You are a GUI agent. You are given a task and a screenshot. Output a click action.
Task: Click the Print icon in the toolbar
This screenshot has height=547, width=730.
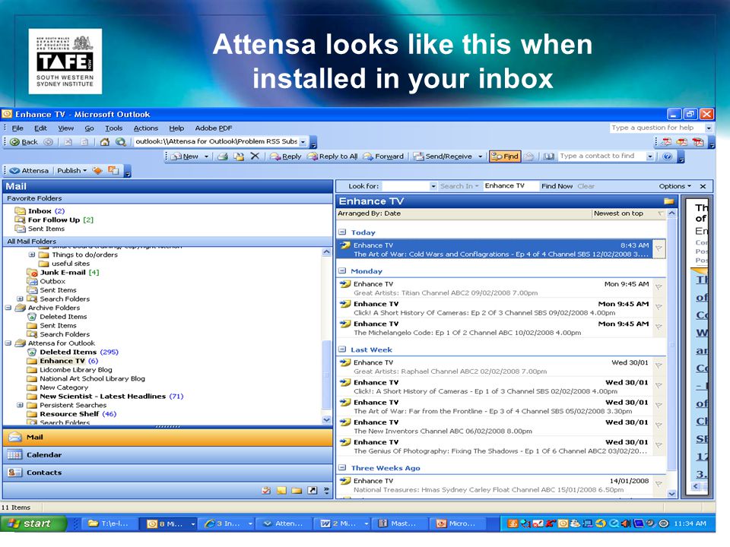click(x=223, y=157)
